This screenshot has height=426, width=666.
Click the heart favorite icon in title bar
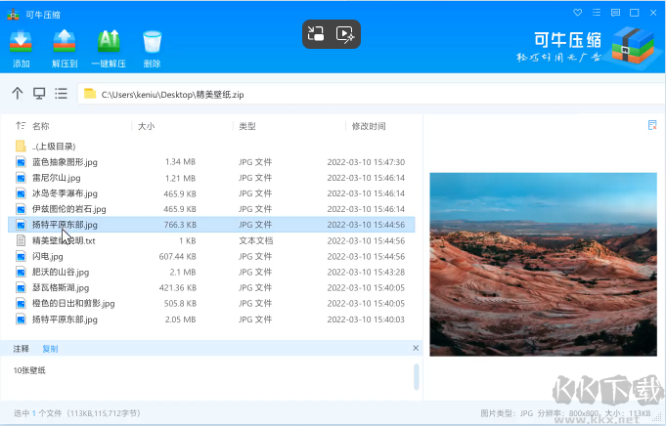pyautogui.click(x=578, y=13)
